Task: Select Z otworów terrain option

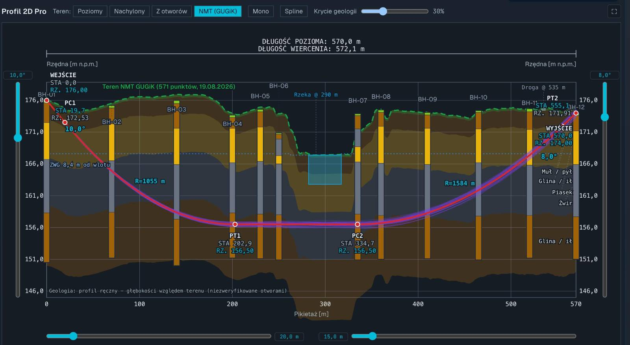Action: click(172, 11)
